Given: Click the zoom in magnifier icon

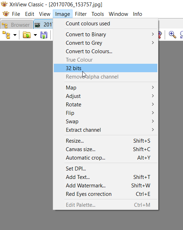Looking at the screenshot, I should coord(172,35).
